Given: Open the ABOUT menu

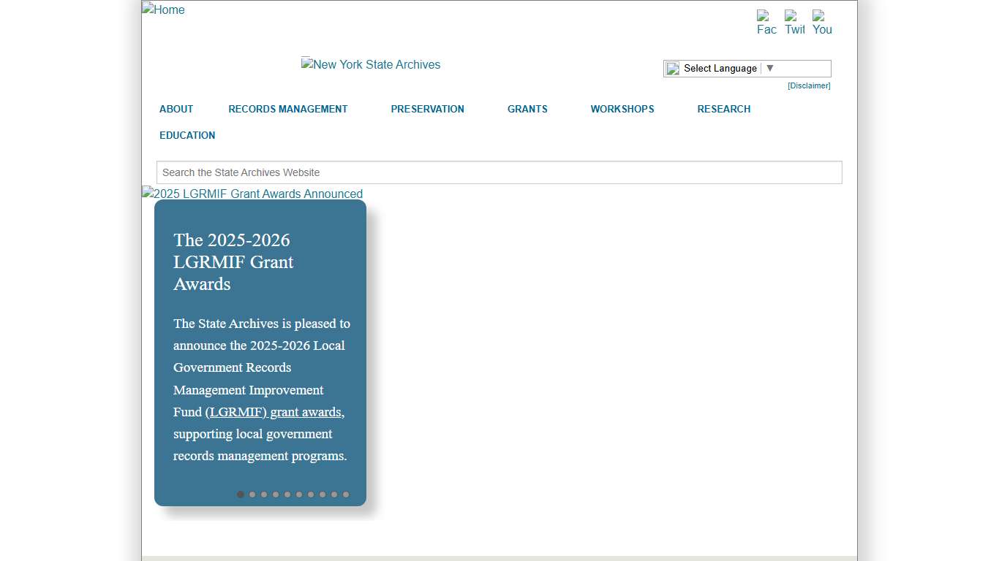Looking at the screenshot, I should coord(176,109).
